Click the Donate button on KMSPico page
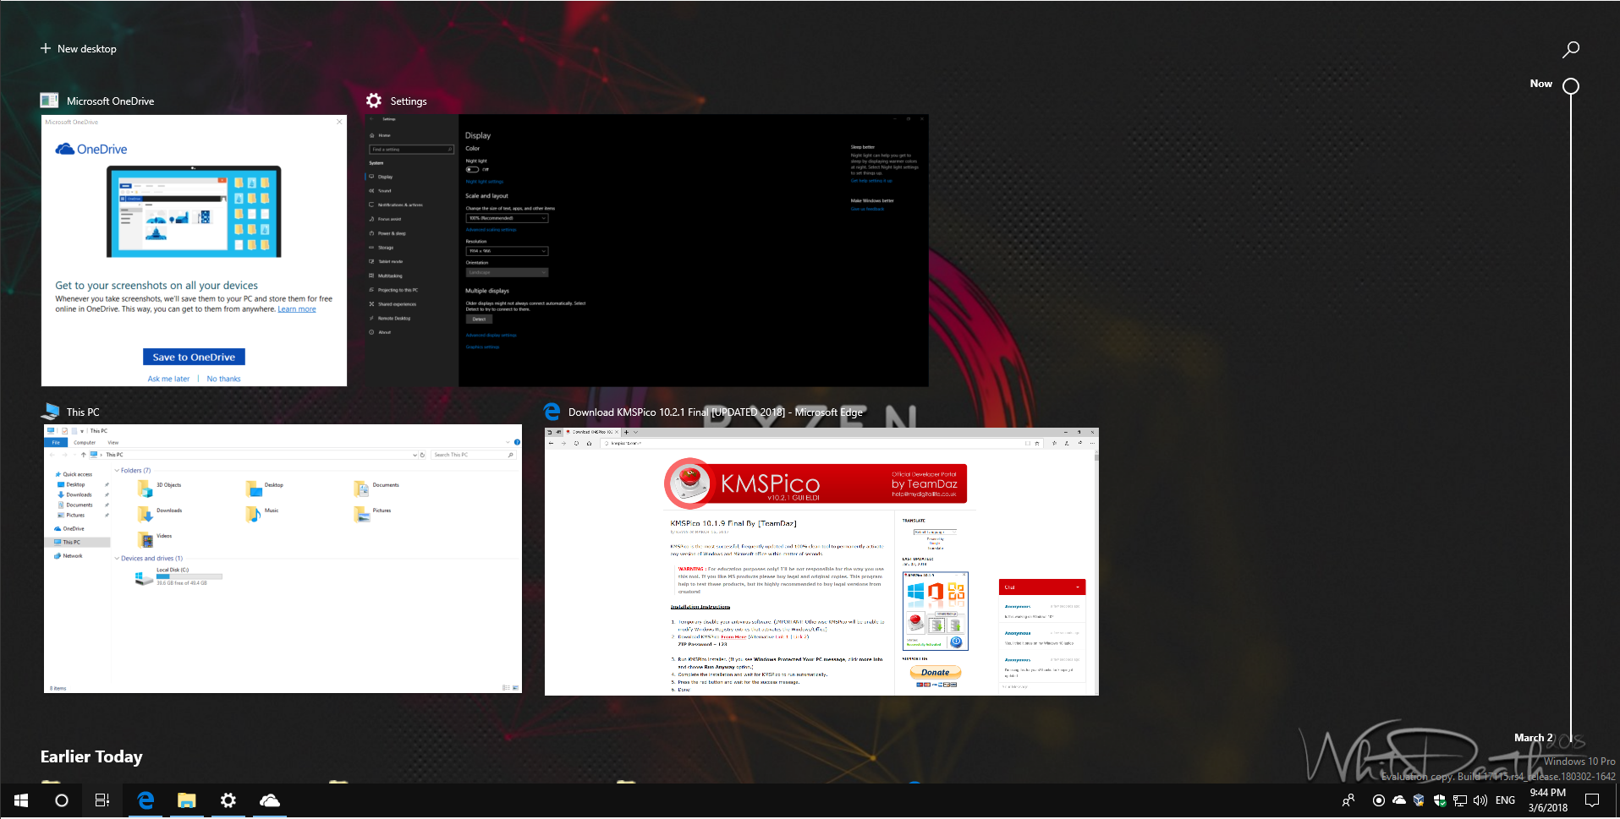 936,673
